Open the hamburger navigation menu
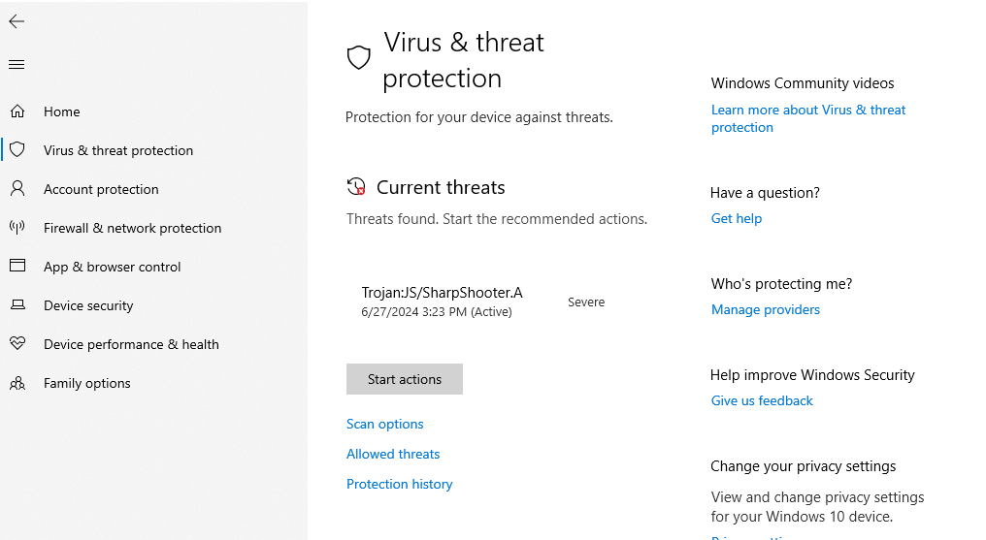986x540 pixels. [x=16, y=65]
